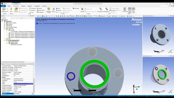Insert a Commands object
Screen dimensions: 174x98
33,8
